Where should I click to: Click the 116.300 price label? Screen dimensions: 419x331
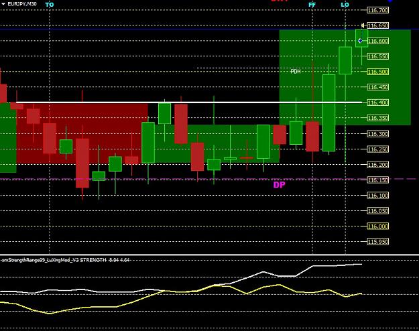(378, 134)
